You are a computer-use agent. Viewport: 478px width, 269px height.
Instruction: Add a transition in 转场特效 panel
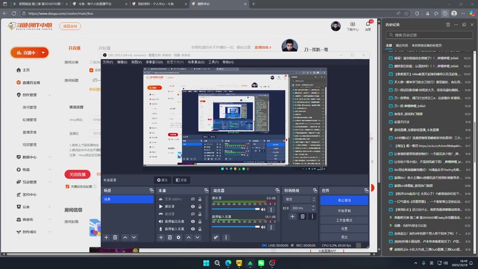coord(292,216)
